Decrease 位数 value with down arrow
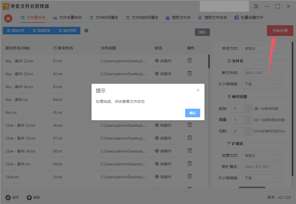 tap(248, 133)
